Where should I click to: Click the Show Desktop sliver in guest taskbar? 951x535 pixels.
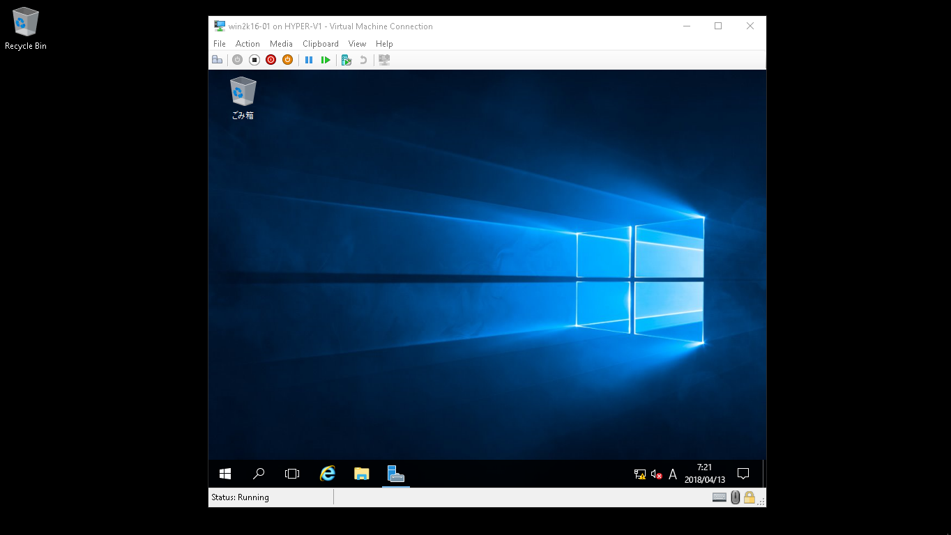[x=763, y=474]
